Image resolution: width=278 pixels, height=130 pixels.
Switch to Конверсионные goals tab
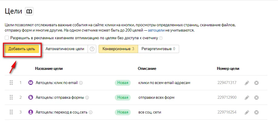(118, 49)
